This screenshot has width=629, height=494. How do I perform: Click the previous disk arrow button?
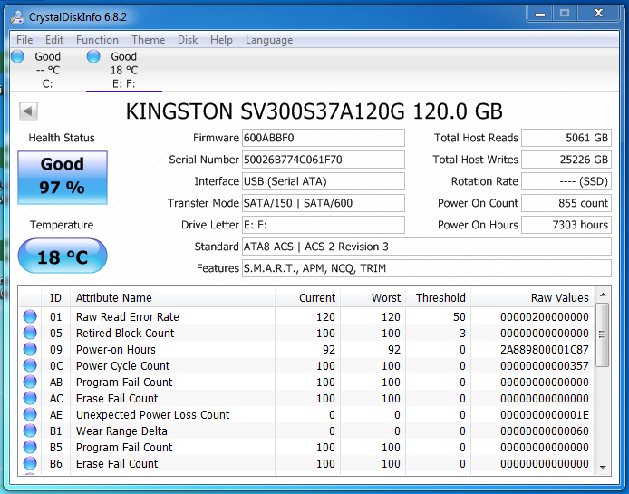pyautogui.click(x=28, y=111)
